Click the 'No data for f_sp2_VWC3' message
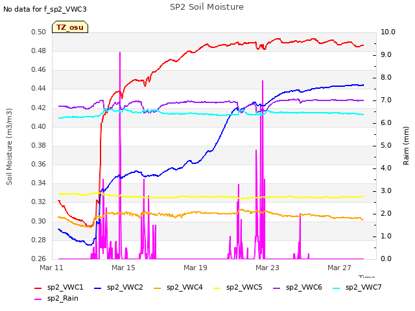This screenshot has height=311, width=415. click(45, 9)
